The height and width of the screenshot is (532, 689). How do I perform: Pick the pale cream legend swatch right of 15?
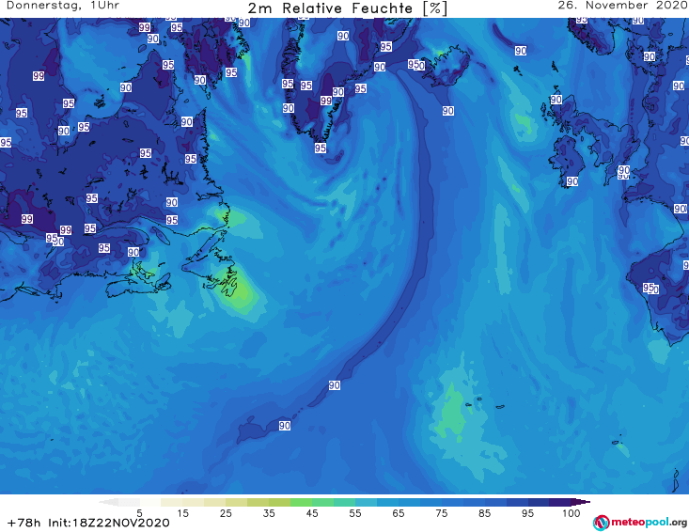pos(194,502)
